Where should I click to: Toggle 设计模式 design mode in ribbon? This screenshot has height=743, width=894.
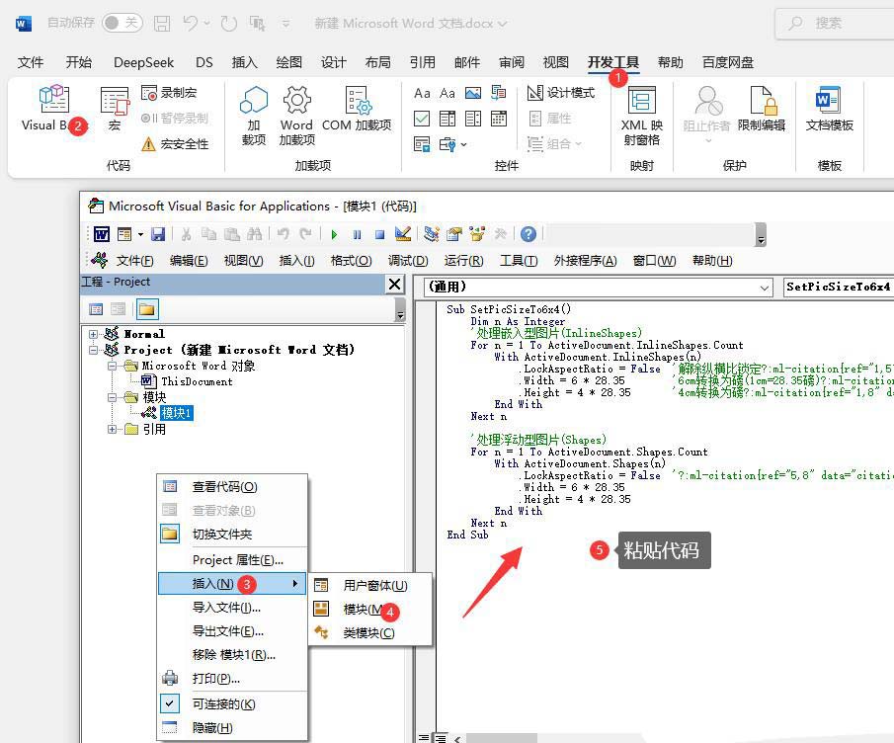coord(561,93)
